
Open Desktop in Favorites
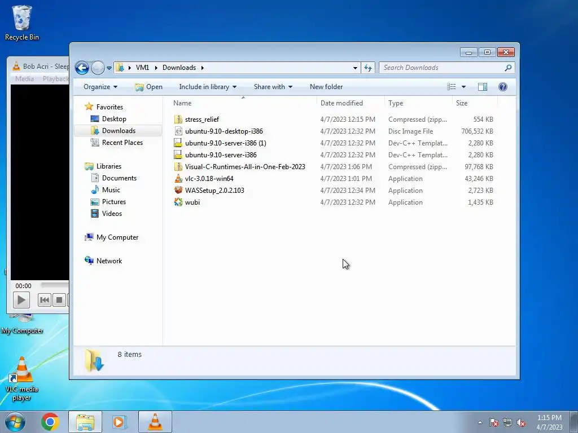click(x=114, y=119)
